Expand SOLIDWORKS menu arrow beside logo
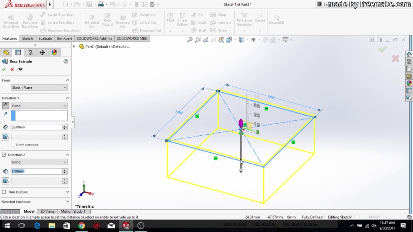 (x=50, y=4)
